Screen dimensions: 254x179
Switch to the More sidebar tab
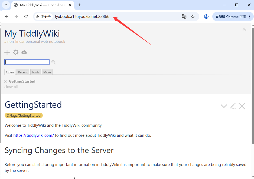pyautogui.click(x=47, y=72)
